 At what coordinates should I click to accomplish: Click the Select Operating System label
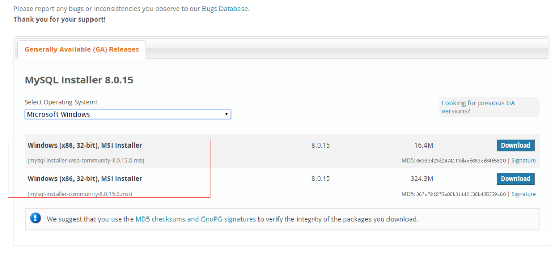pos(61,102)
